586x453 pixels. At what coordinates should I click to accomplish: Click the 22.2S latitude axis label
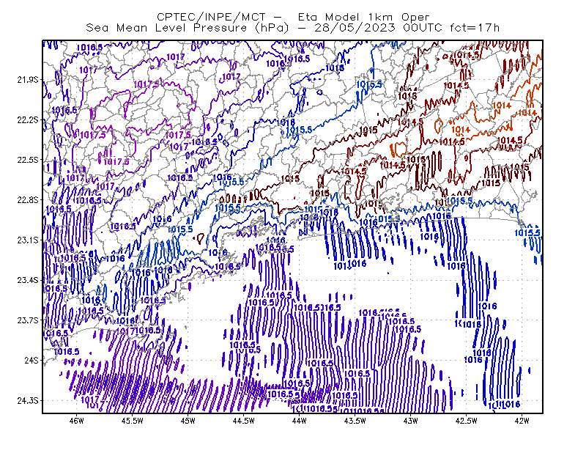click(28, 120)
